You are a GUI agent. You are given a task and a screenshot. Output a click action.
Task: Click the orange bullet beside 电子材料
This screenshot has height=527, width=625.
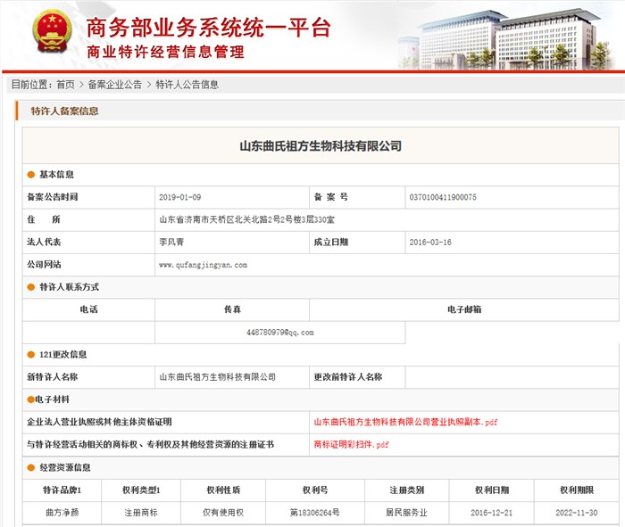pyautogui.click(x=30, y=399)
